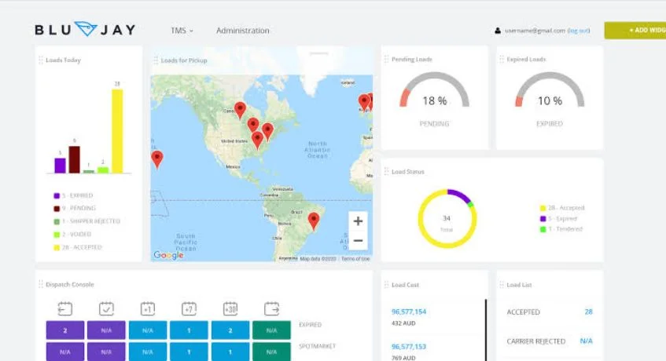Screen dimensions: 666x361
Task: Click the +30 days calendar icon
Action: [x=230, y=308]
